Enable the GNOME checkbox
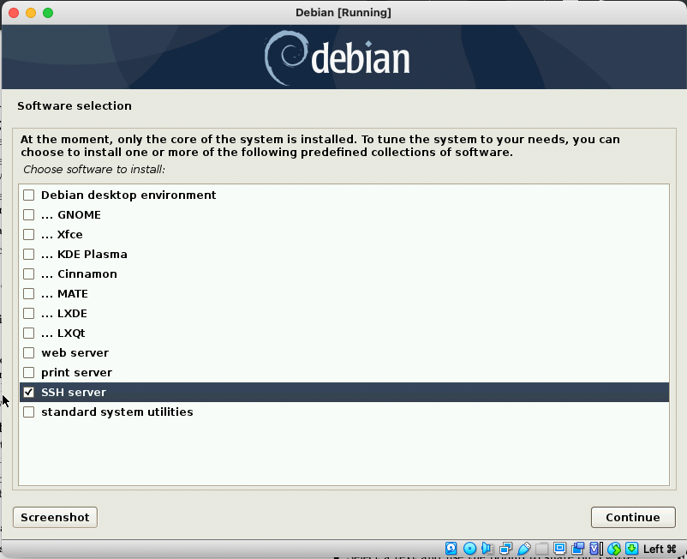 coord(29,214)
